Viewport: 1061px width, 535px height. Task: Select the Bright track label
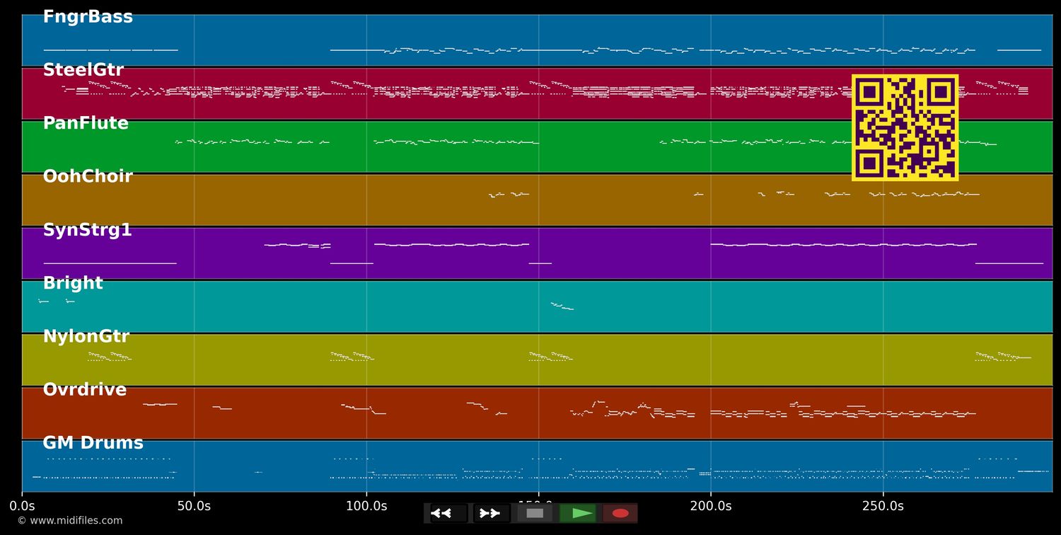click(x=73, y=283)
